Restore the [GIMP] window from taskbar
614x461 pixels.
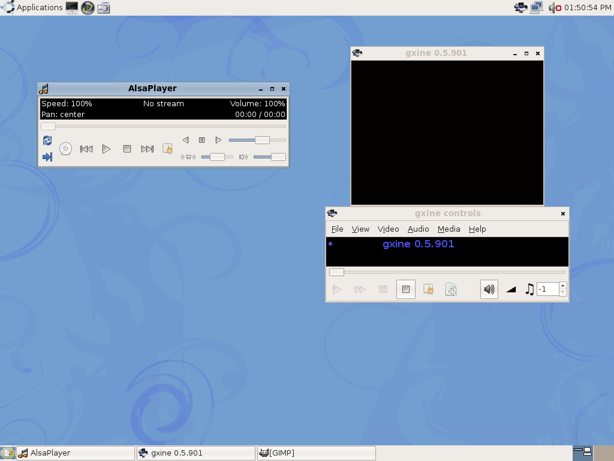[x=317, y=453]
